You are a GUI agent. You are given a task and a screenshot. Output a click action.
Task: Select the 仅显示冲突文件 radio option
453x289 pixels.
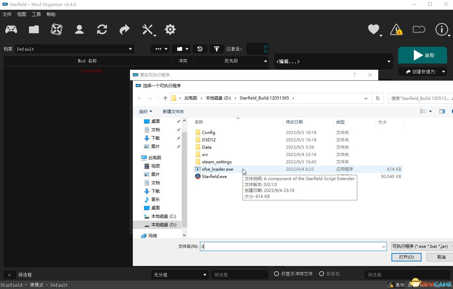coord(276,274)
